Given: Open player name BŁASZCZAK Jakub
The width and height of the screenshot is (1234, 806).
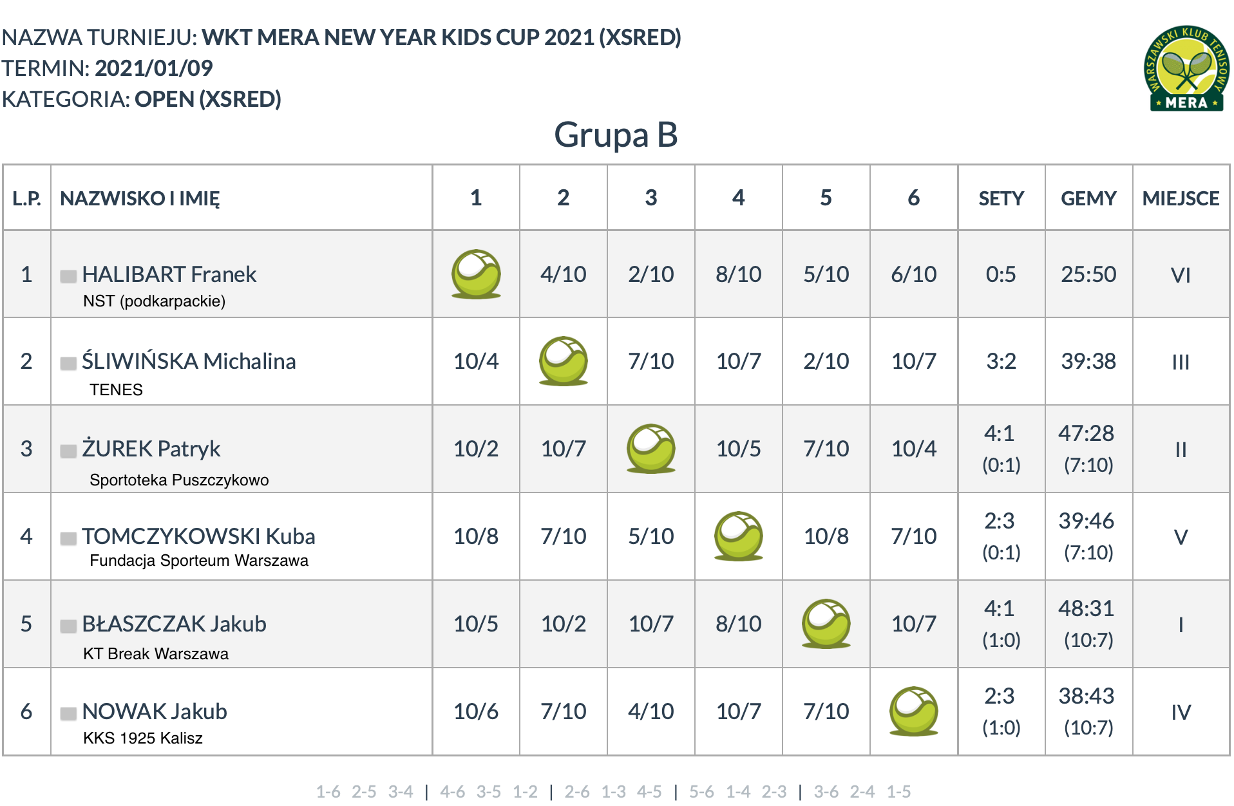Looking at the screenshot, I should coord(174,624).
